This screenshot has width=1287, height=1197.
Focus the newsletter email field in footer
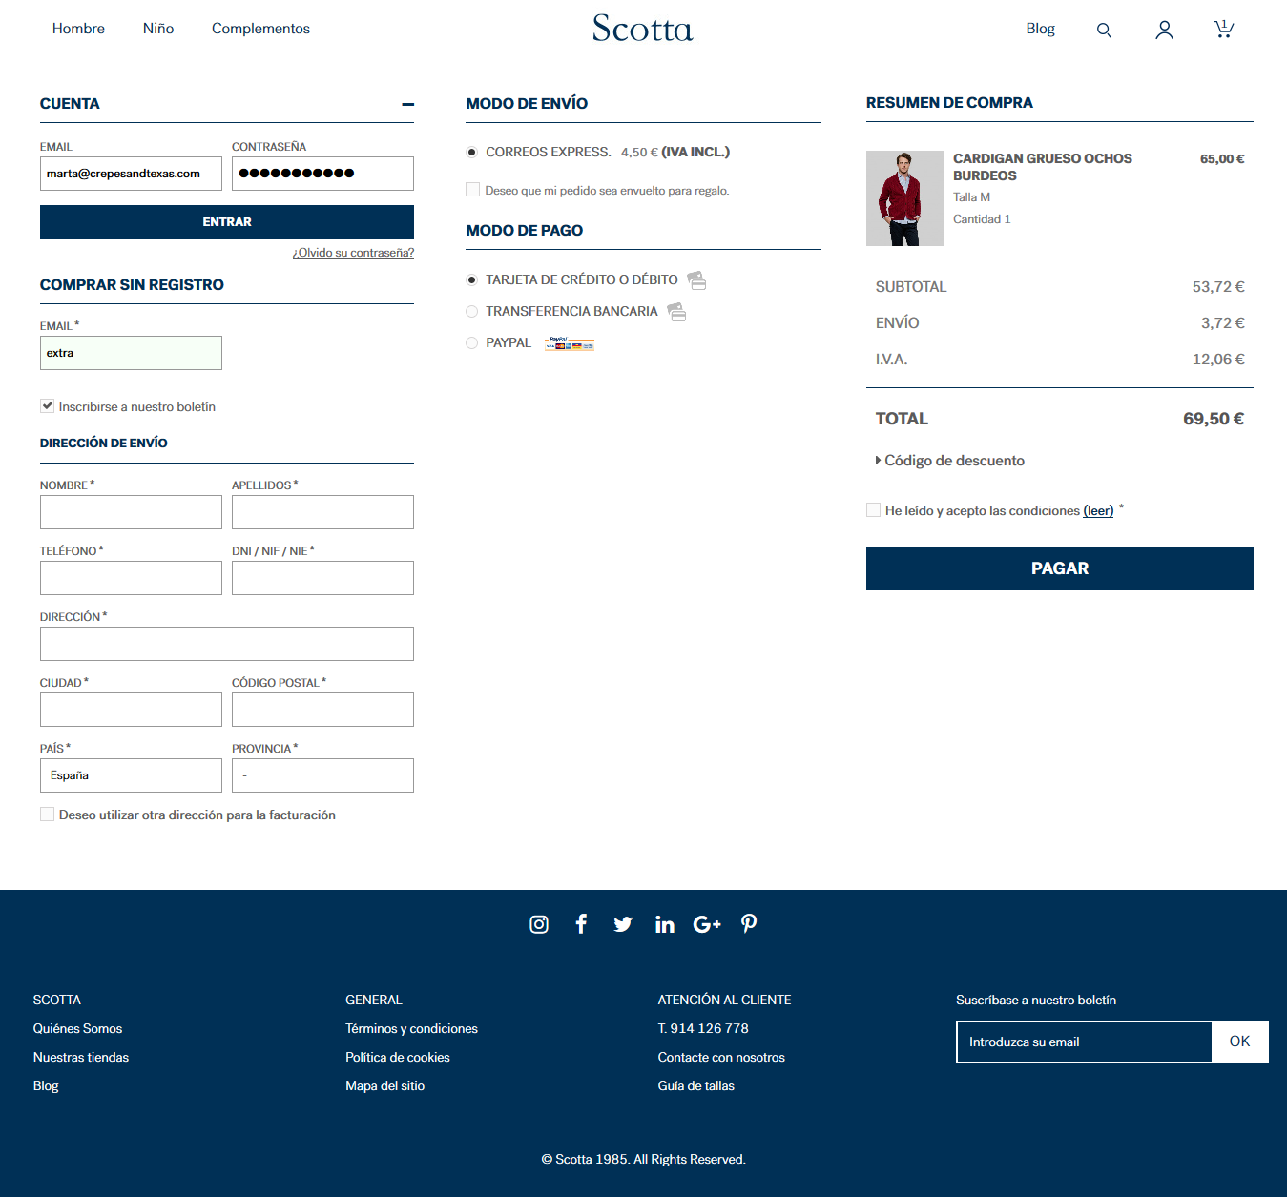pyautogui.click(x=1084, y=1042)
